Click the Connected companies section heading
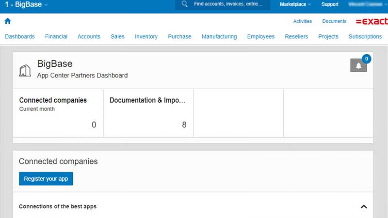388x218 pixels. (x=58, y=161)
